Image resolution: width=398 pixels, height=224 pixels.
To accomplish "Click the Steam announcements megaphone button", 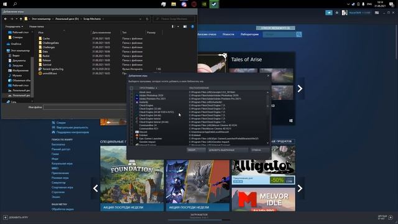I will [x=329, y=12].
